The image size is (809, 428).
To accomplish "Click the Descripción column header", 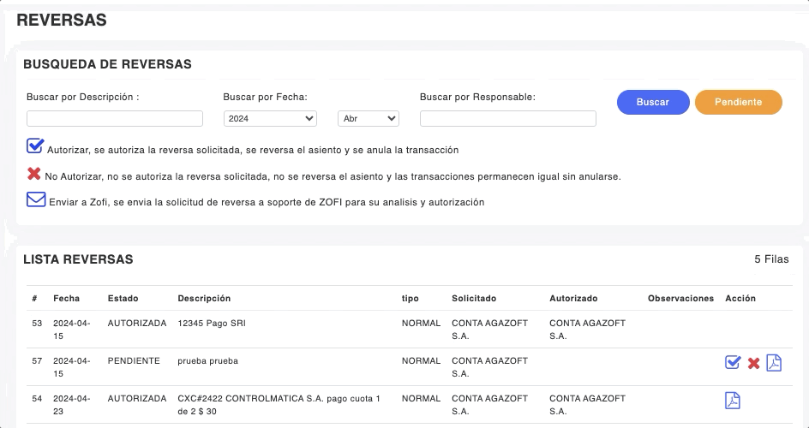I will coord(204,299).
